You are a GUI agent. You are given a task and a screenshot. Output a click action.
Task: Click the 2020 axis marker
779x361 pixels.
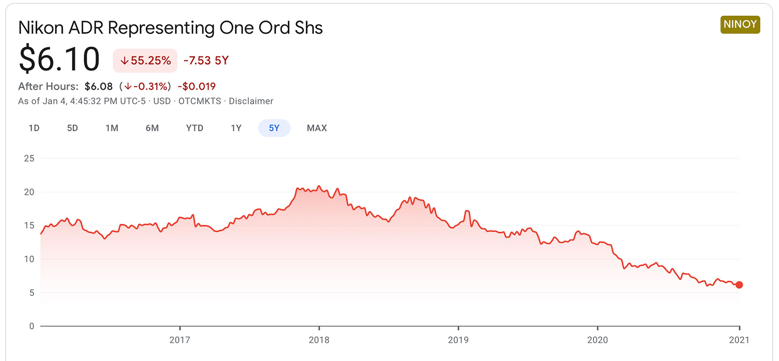coord(597,340)
